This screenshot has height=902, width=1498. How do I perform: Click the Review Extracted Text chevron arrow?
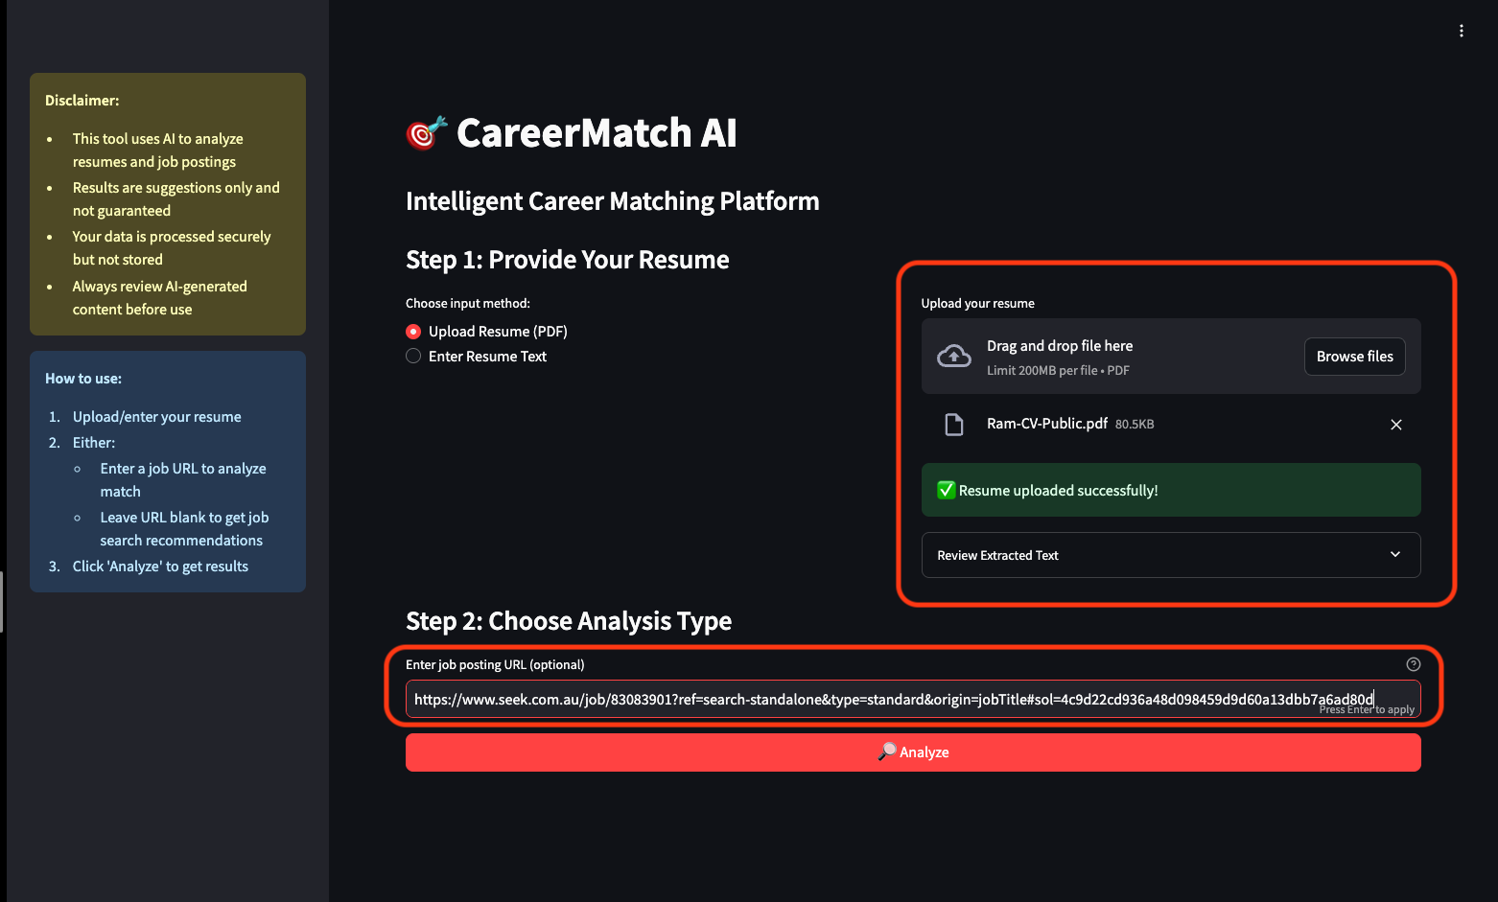click(1394, 555)
